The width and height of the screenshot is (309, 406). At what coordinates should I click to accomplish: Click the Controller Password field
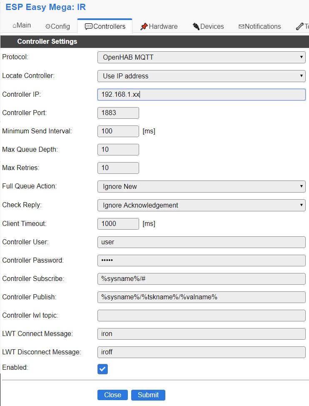202,261
